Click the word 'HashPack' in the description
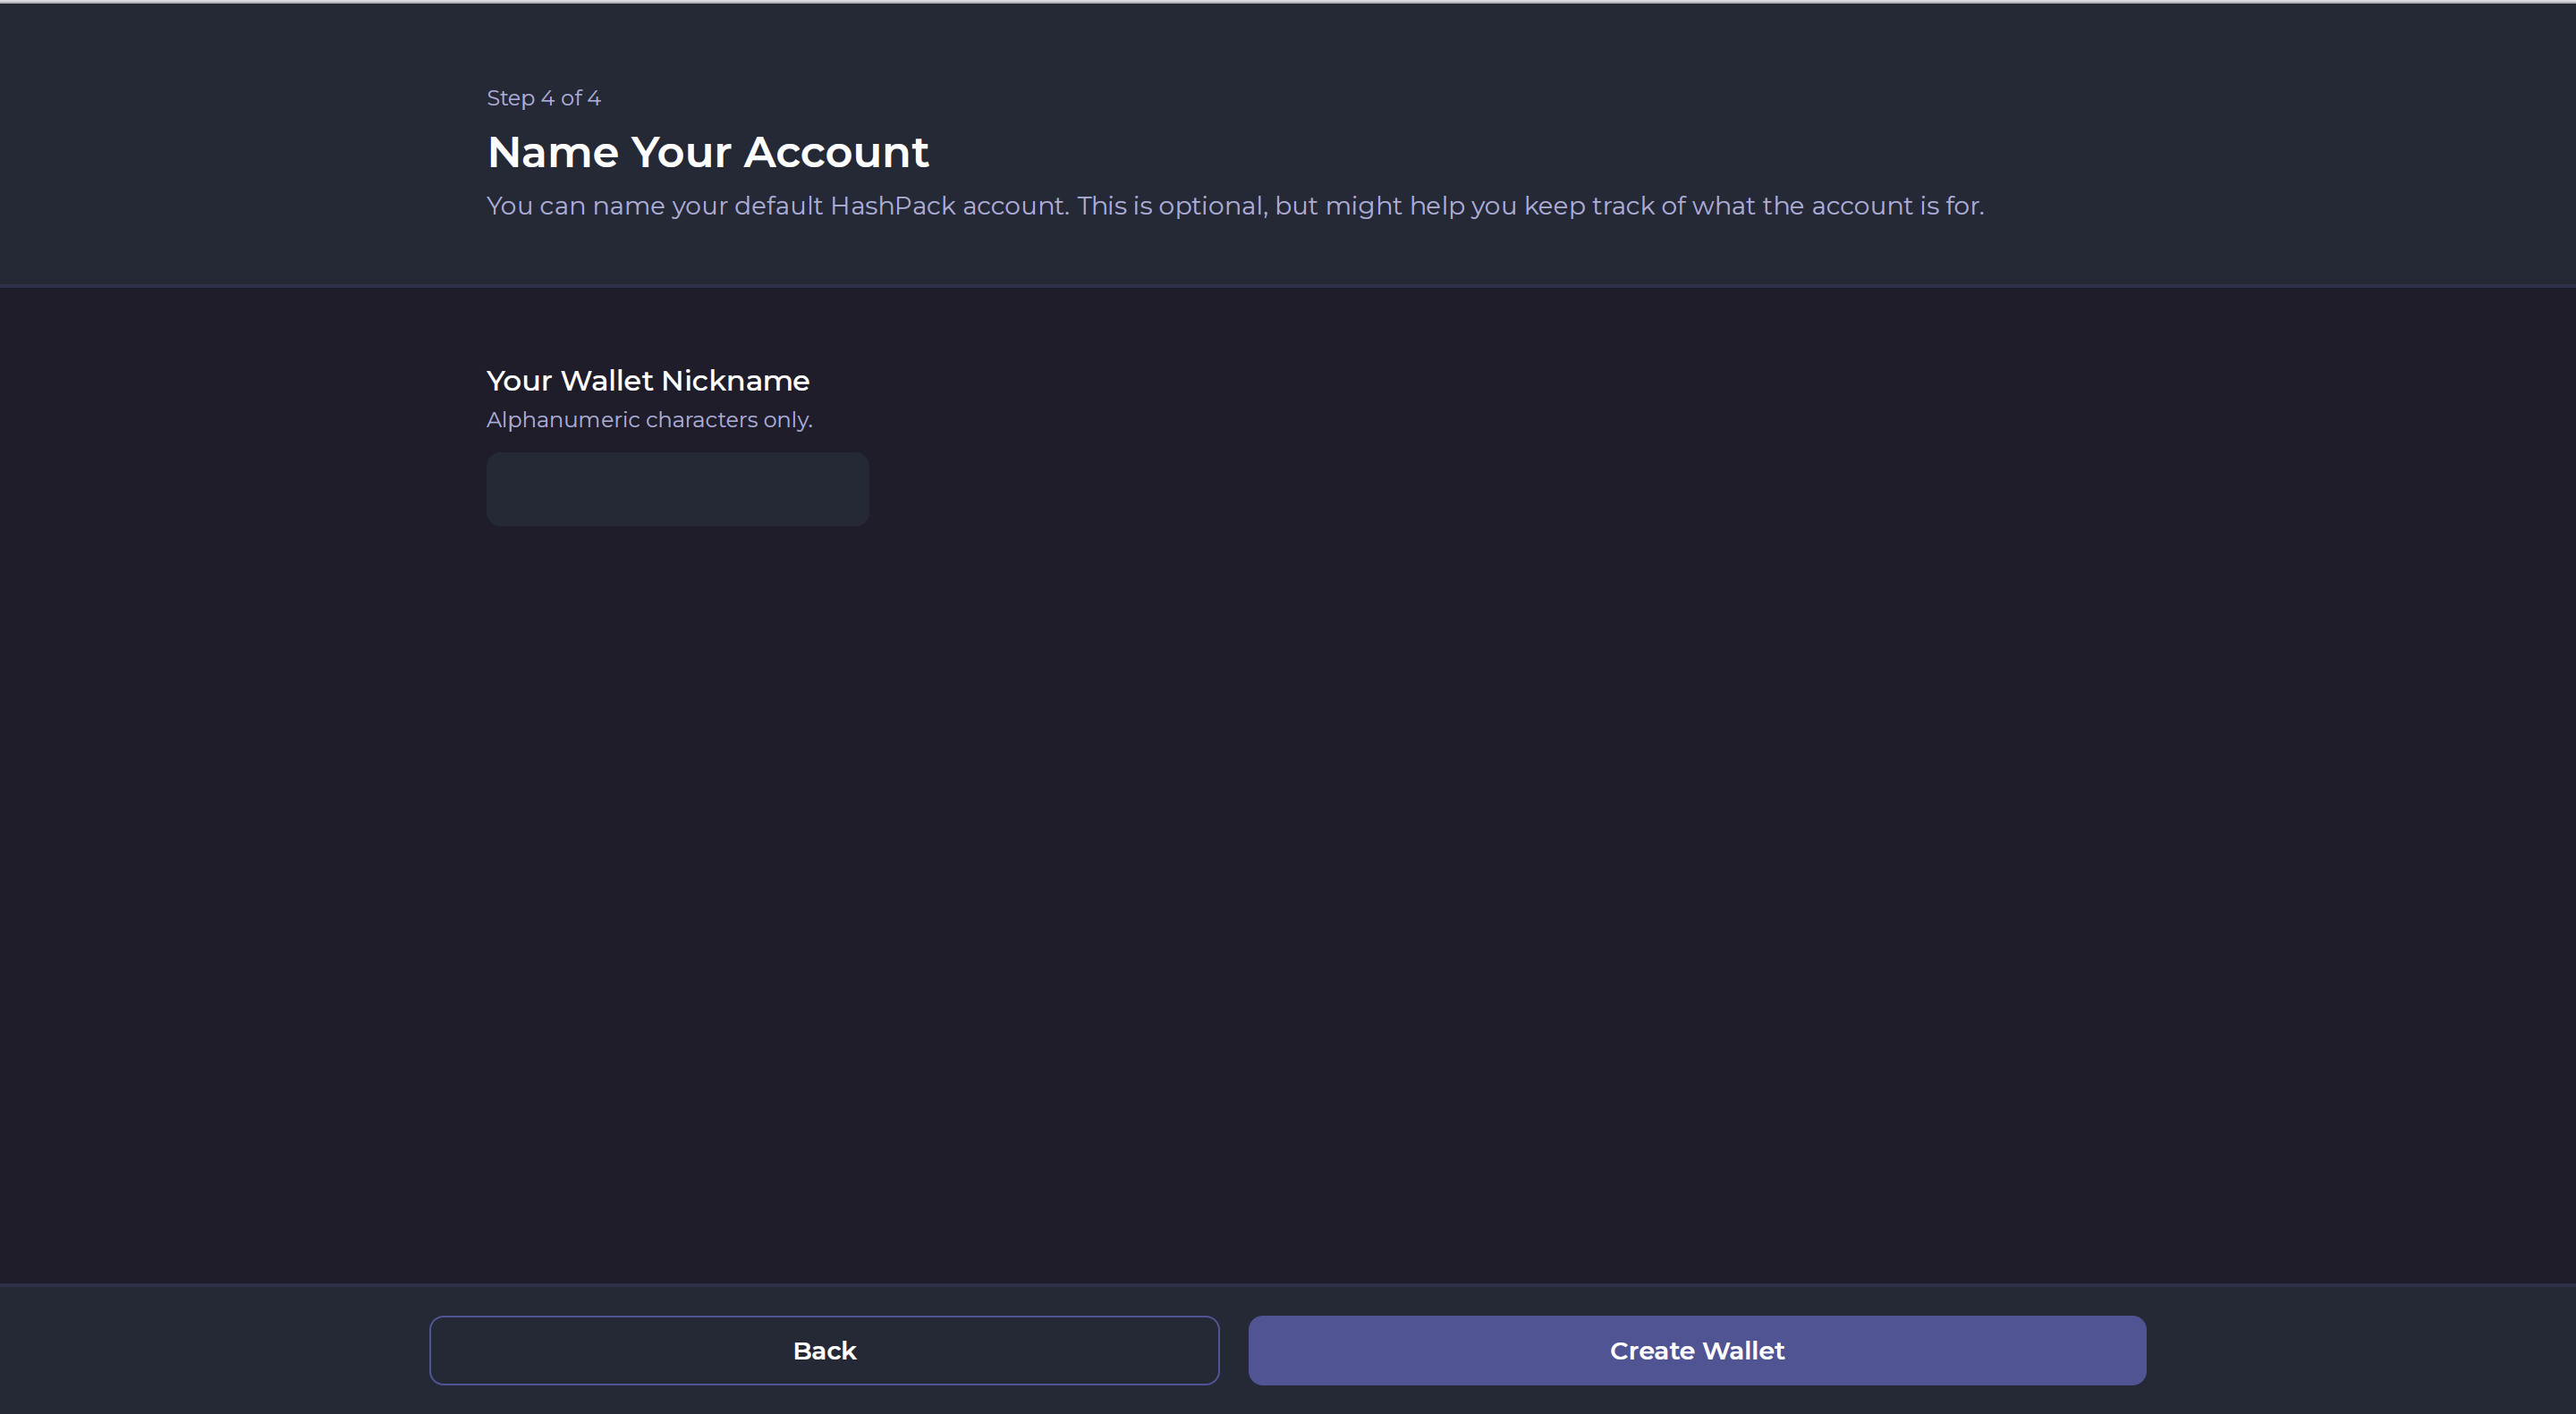The width and height of the screenshot is (2576, 1414). (x=892, y=206)
